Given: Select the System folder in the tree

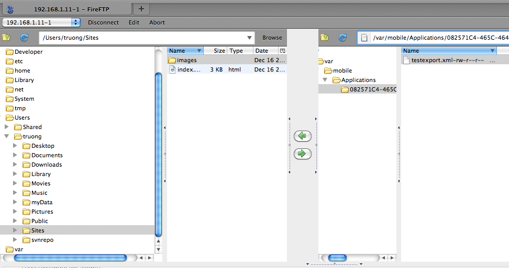Looking at the screenshot, I should tap(24, 99).
